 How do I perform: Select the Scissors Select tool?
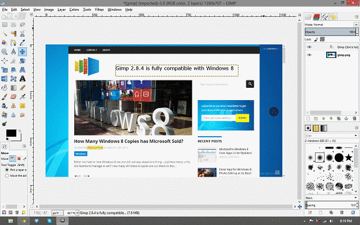point(22,34)
